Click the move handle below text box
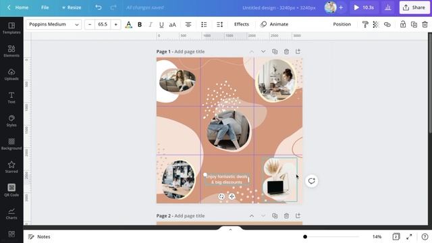Screen dimensions: 432x243 [232, 196]
